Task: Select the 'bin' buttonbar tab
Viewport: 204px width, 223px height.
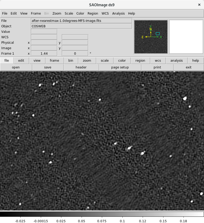Action: pos(71,61)
